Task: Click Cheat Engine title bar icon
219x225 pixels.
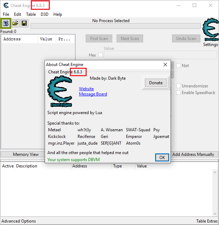Action: tap(6, 6)
